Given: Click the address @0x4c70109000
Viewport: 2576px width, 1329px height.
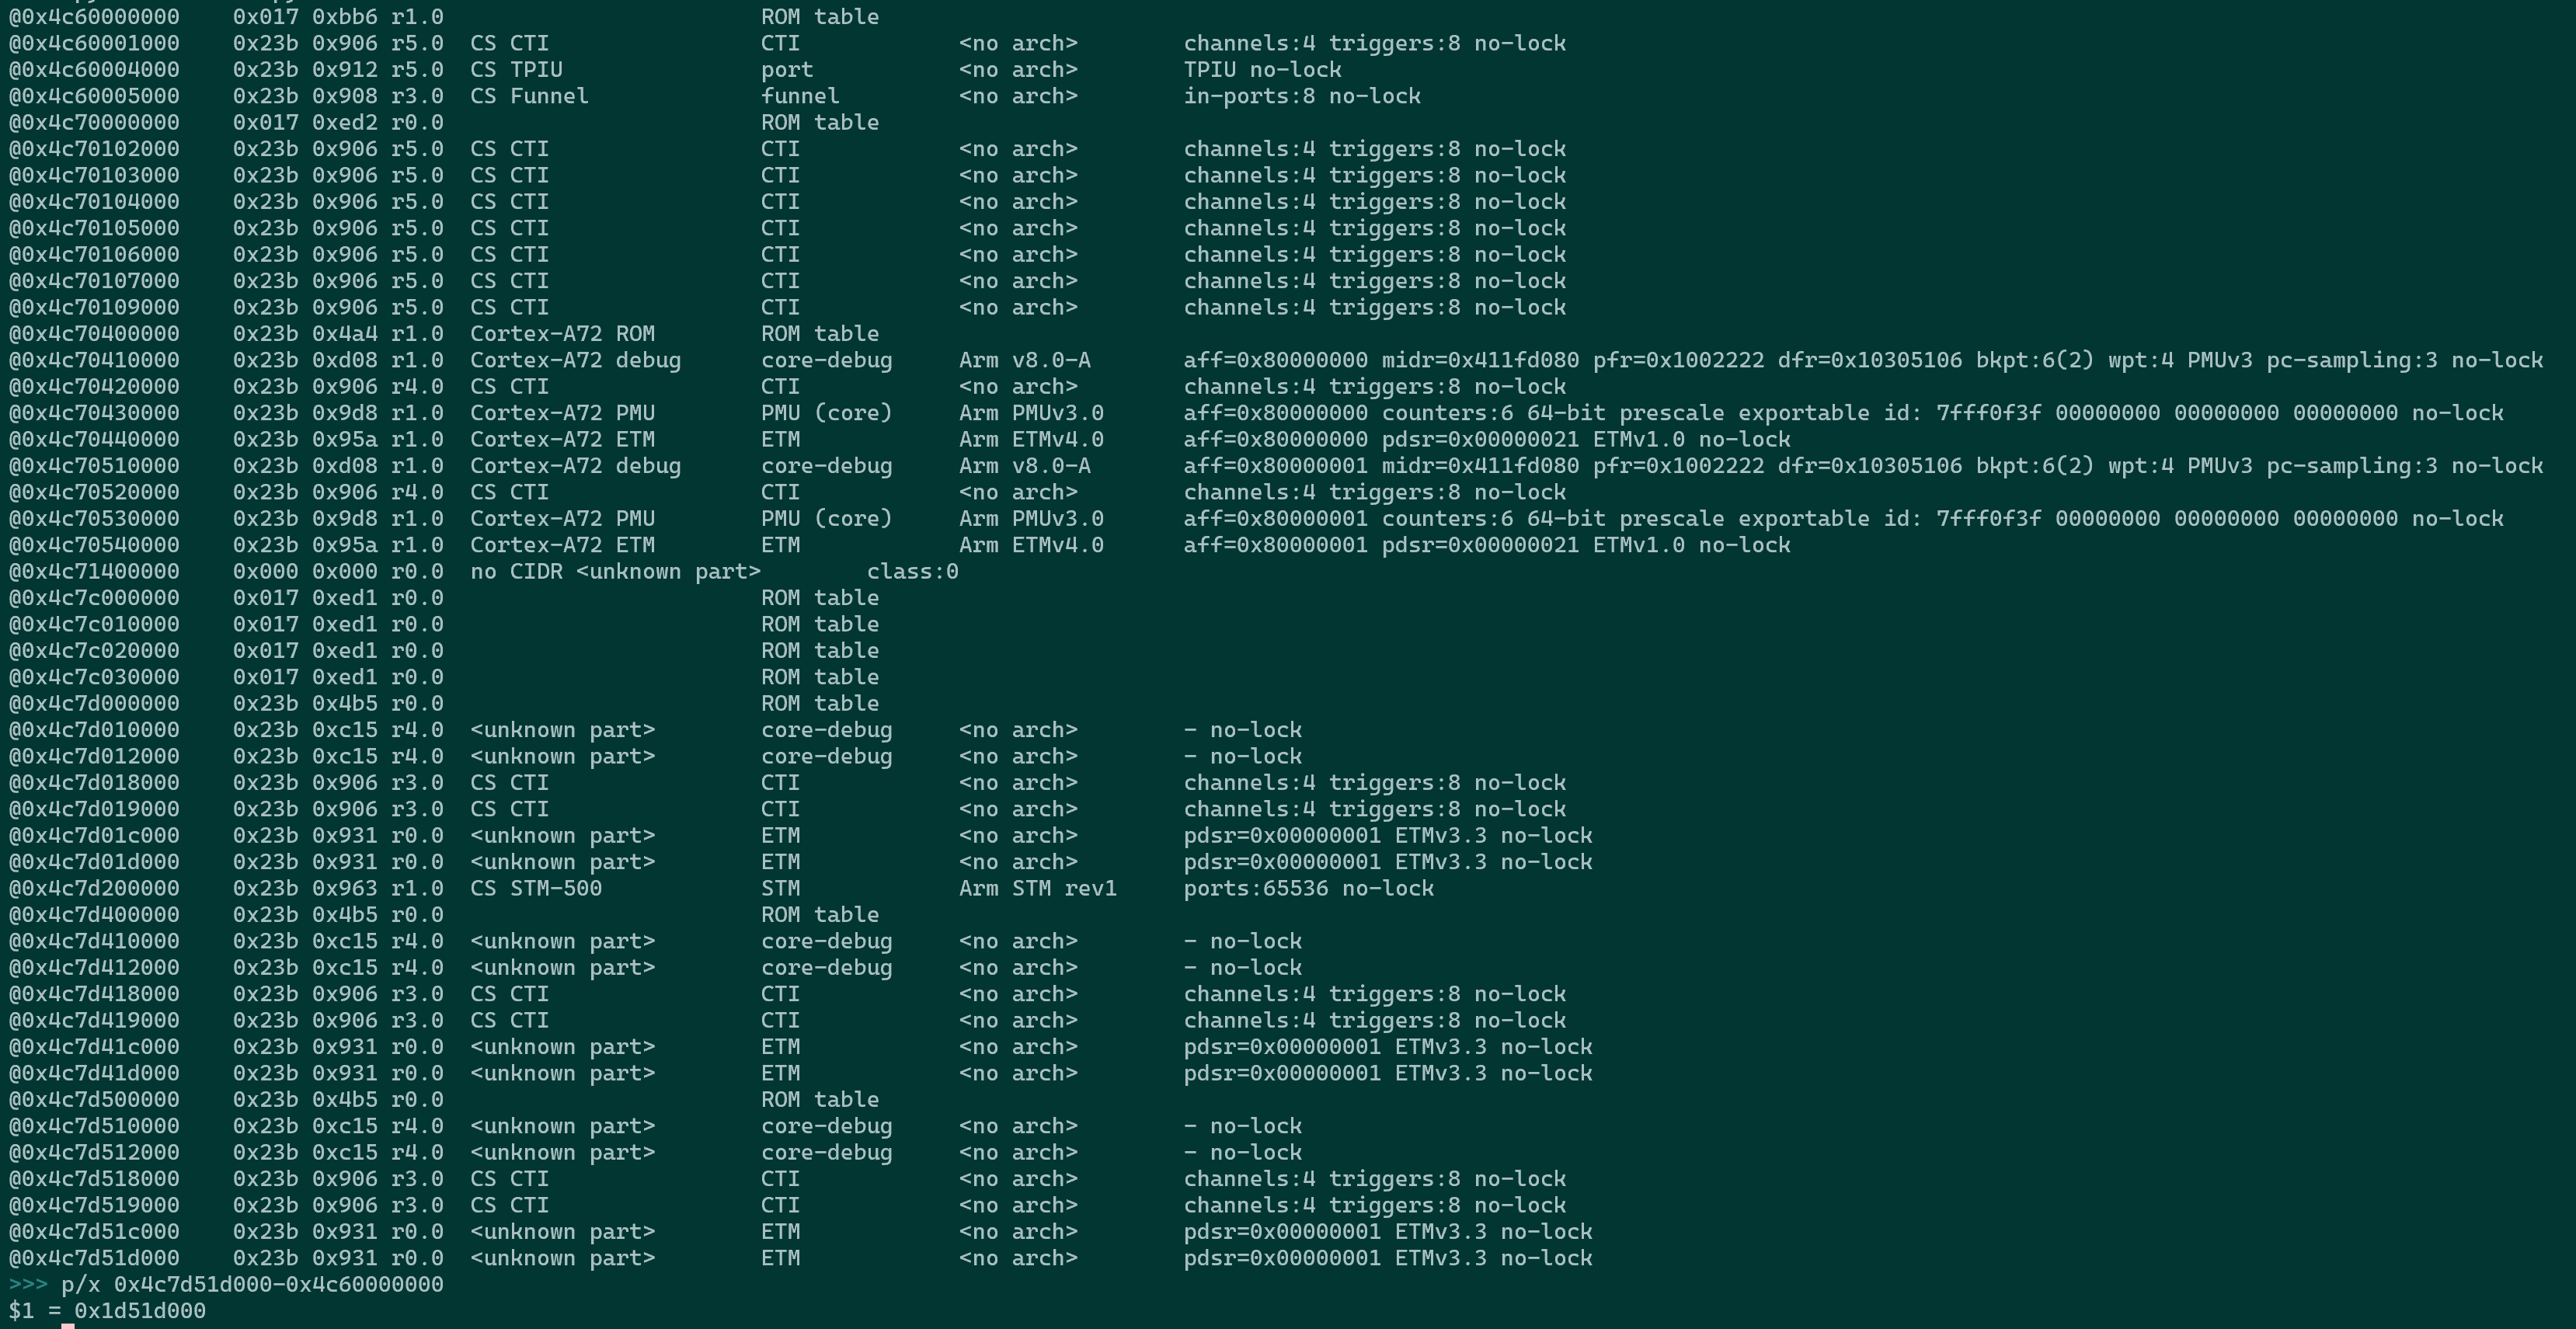Looking at the screenshot, I should pos(94,307).
